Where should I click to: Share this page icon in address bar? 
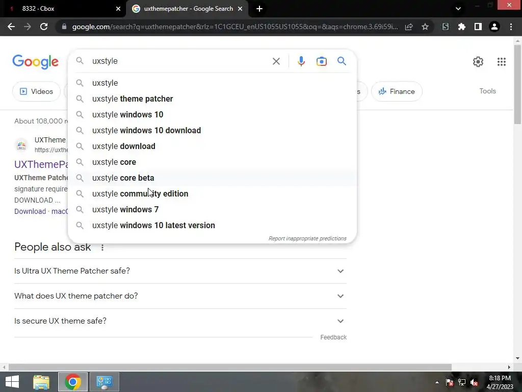[409, 27]
